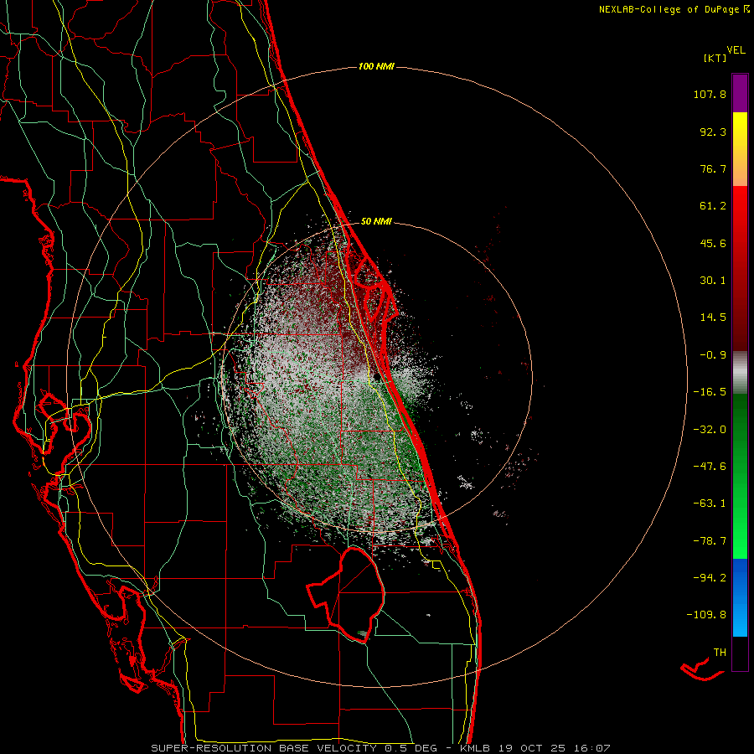Click the 50 NMI range ring label
Screen dimensions: 754x754
(x=376, y=221)
